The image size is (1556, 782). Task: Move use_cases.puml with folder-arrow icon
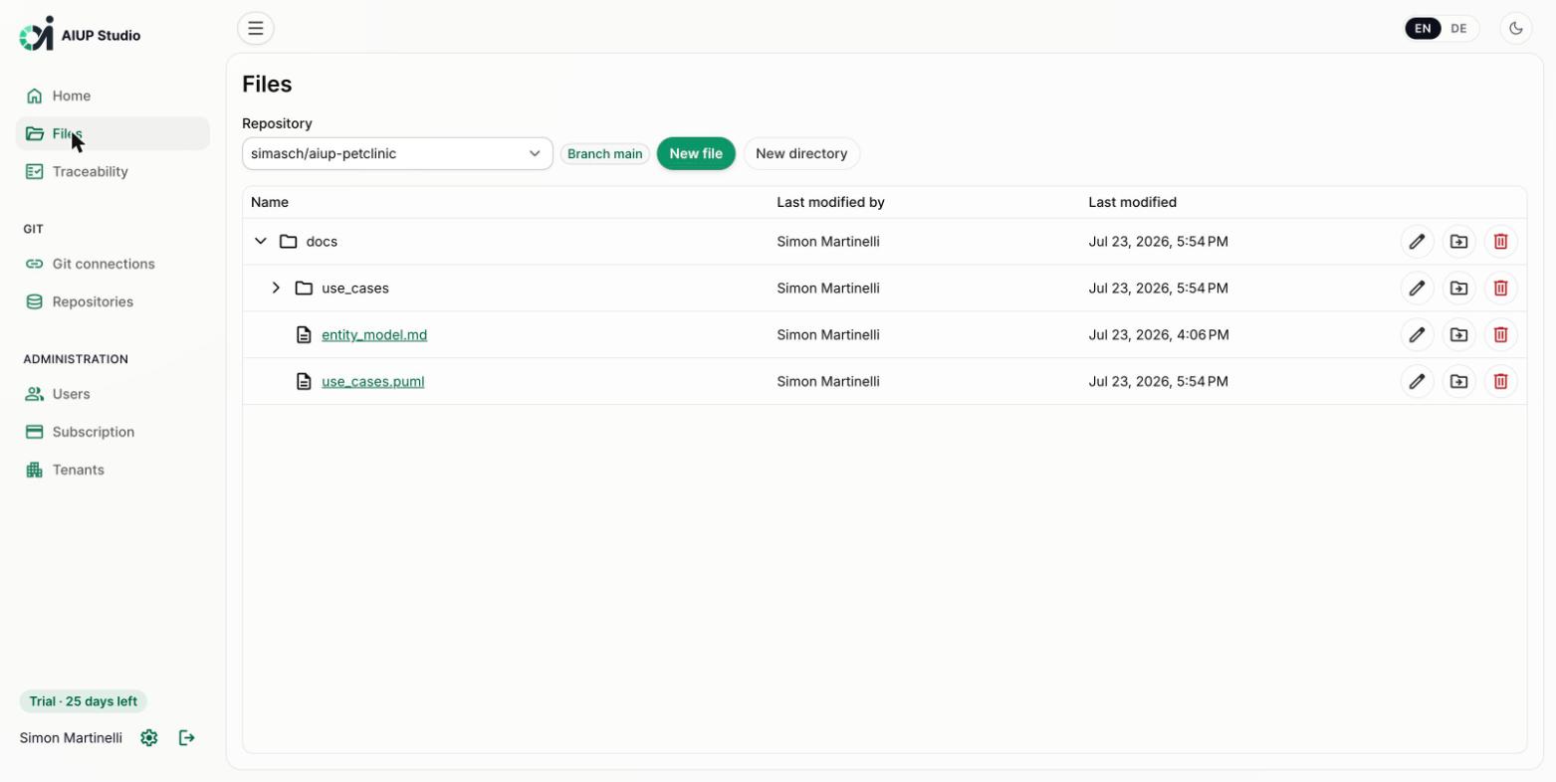click(1458, 382)
